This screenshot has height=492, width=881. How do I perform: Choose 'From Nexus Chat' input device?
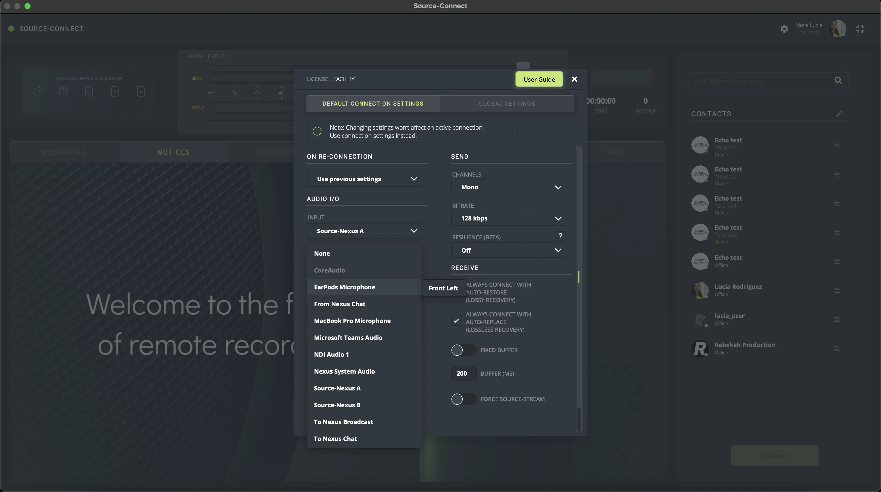coord(365,304)
